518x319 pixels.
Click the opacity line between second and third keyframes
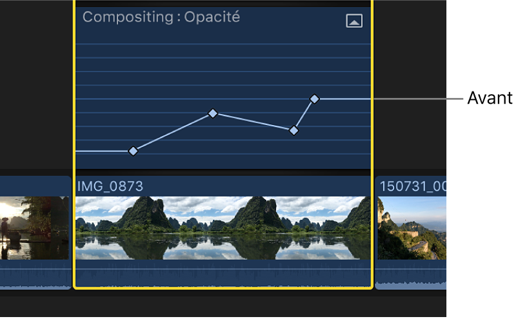coord(254,122)
